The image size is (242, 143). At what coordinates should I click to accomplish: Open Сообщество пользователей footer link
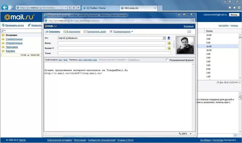pyautogui.click(x=102, y=140)
